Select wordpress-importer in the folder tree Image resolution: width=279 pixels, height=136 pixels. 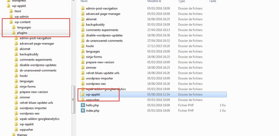(33, 108)
